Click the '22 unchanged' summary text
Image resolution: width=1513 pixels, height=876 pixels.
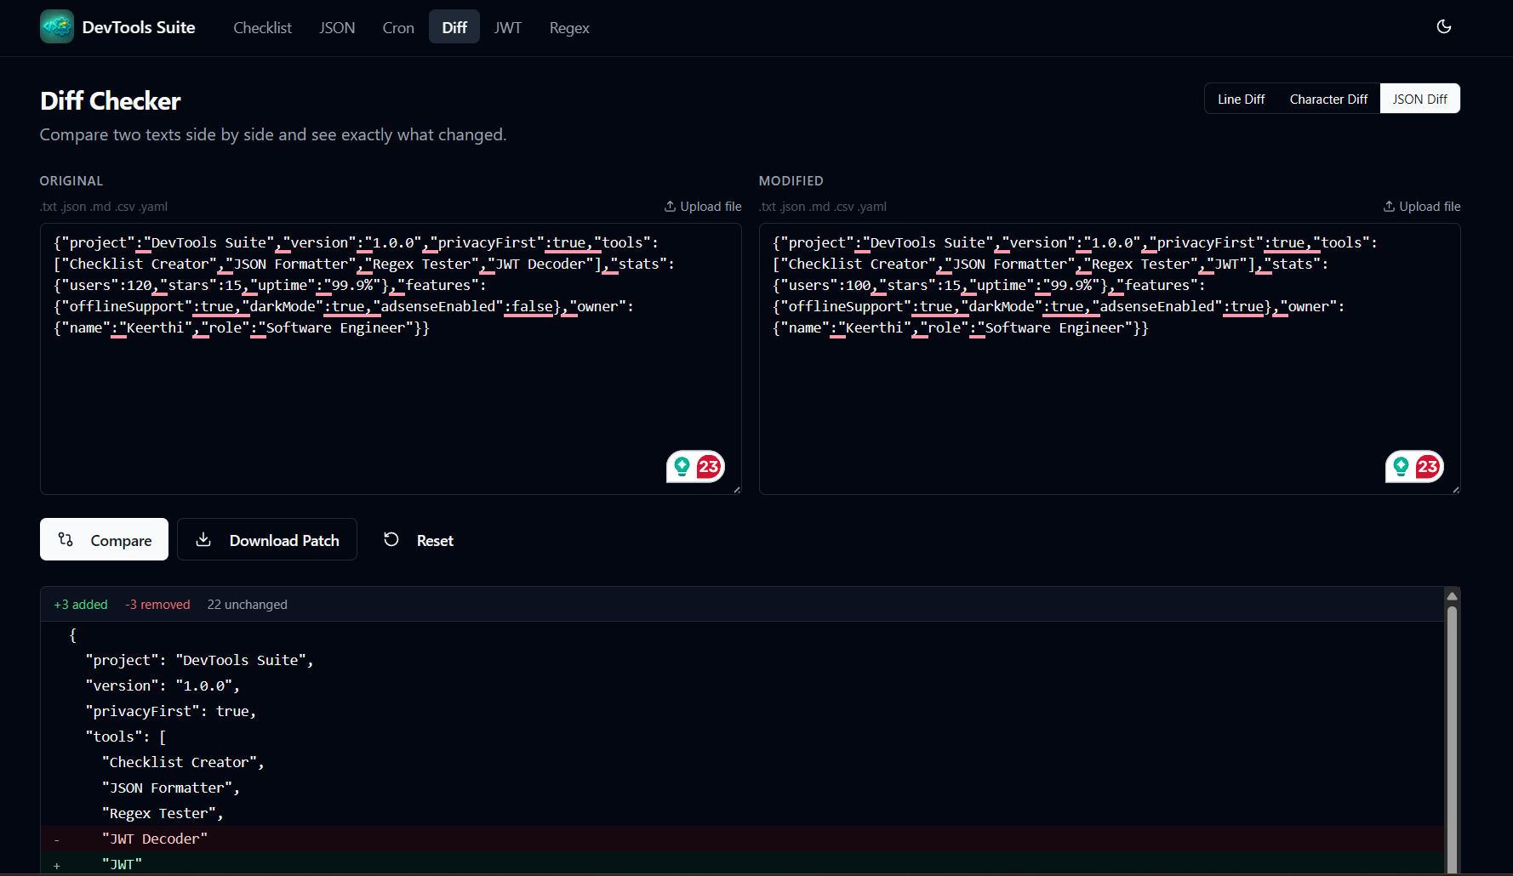[248, 605]
